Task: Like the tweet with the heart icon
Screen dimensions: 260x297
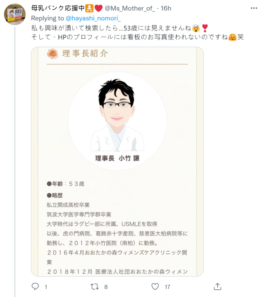Action: point(155,286)
